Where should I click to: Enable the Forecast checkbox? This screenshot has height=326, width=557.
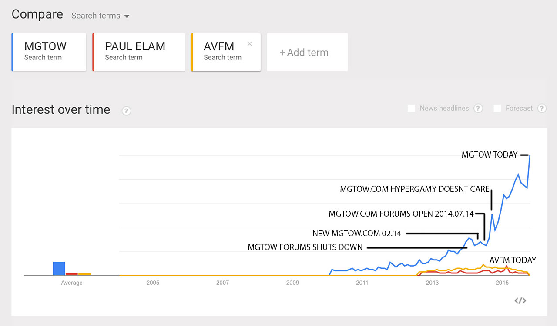coord(497,109)
